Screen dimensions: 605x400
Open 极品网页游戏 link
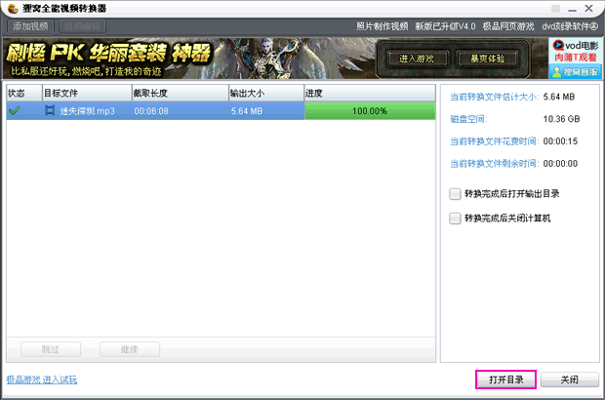pyautogui.click(x=508, y=26)
